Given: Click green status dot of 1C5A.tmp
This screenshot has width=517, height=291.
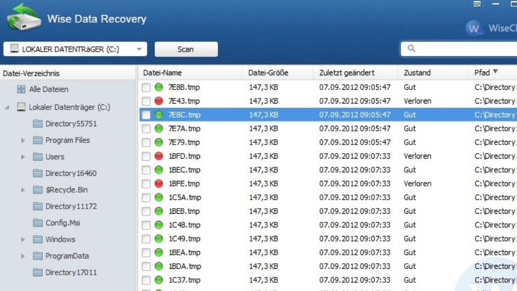Looking at the screenshot, I should 159,198.
